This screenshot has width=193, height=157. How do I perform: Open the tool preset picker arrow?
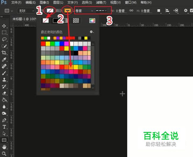(x=12, y=11)
